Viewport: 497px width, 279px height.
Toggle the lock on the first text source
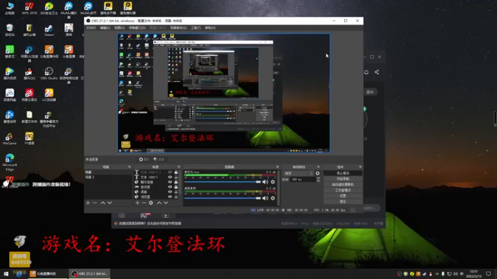click(176, 172)
